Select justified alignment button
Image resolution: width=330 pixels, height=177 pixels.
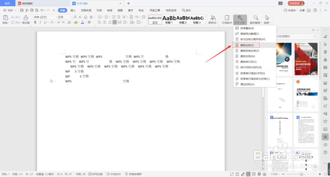coord(115,22)
